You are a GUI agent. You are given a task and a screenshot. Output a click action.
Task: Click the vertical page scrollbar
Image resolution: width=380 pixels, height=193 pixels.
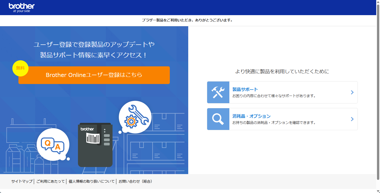pos(378,92)
